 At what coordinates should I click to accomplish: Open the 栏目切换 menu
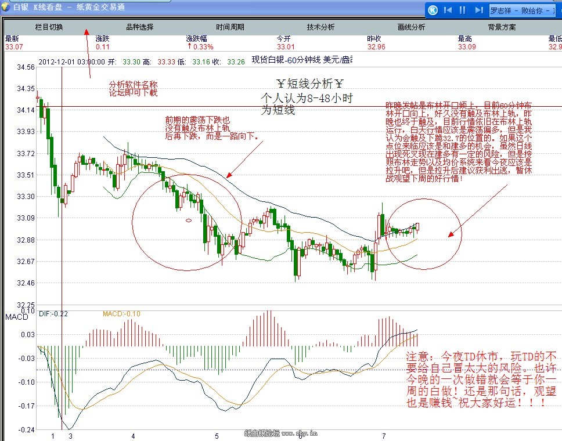(49, 27)
